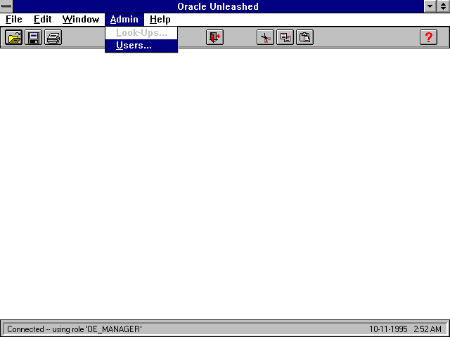Screen dimensions: 450x337
Task: Click the greyed-out Look-Ups... menu entry
Action: pyautogui.click(x=141, y=33)
